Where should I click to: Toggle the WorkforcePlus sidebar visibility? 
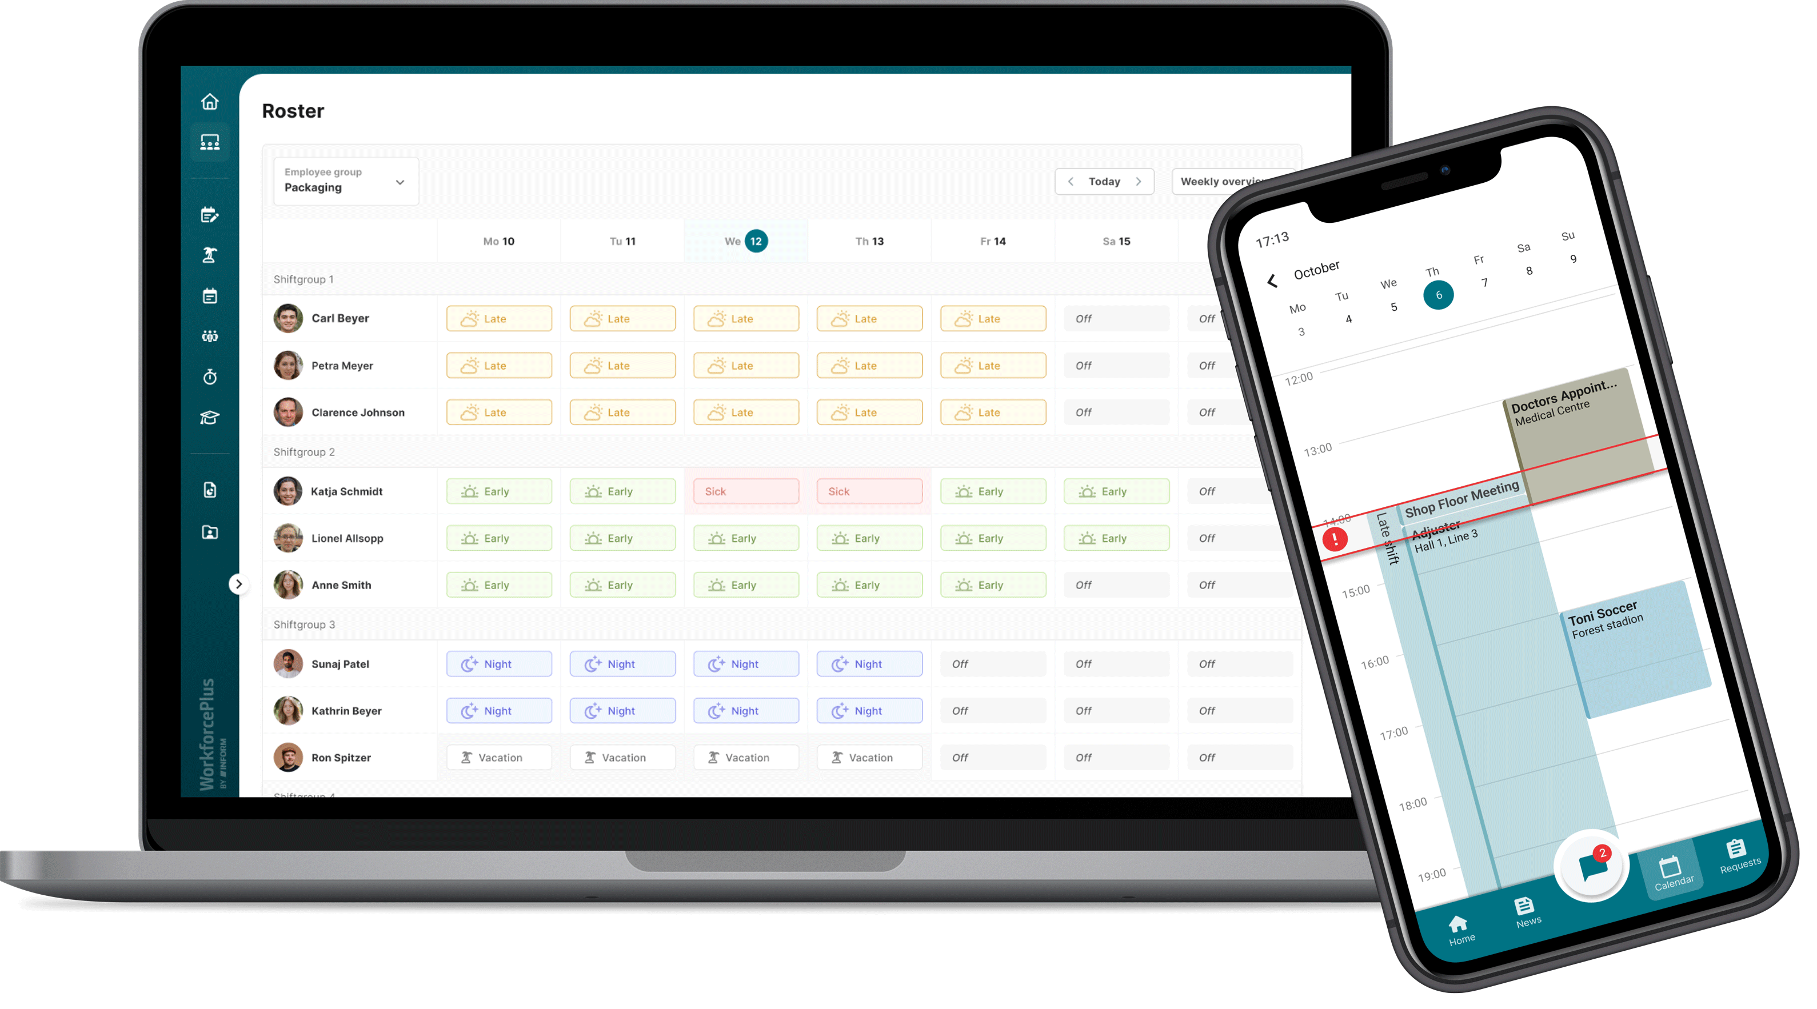tap(237, 584)
